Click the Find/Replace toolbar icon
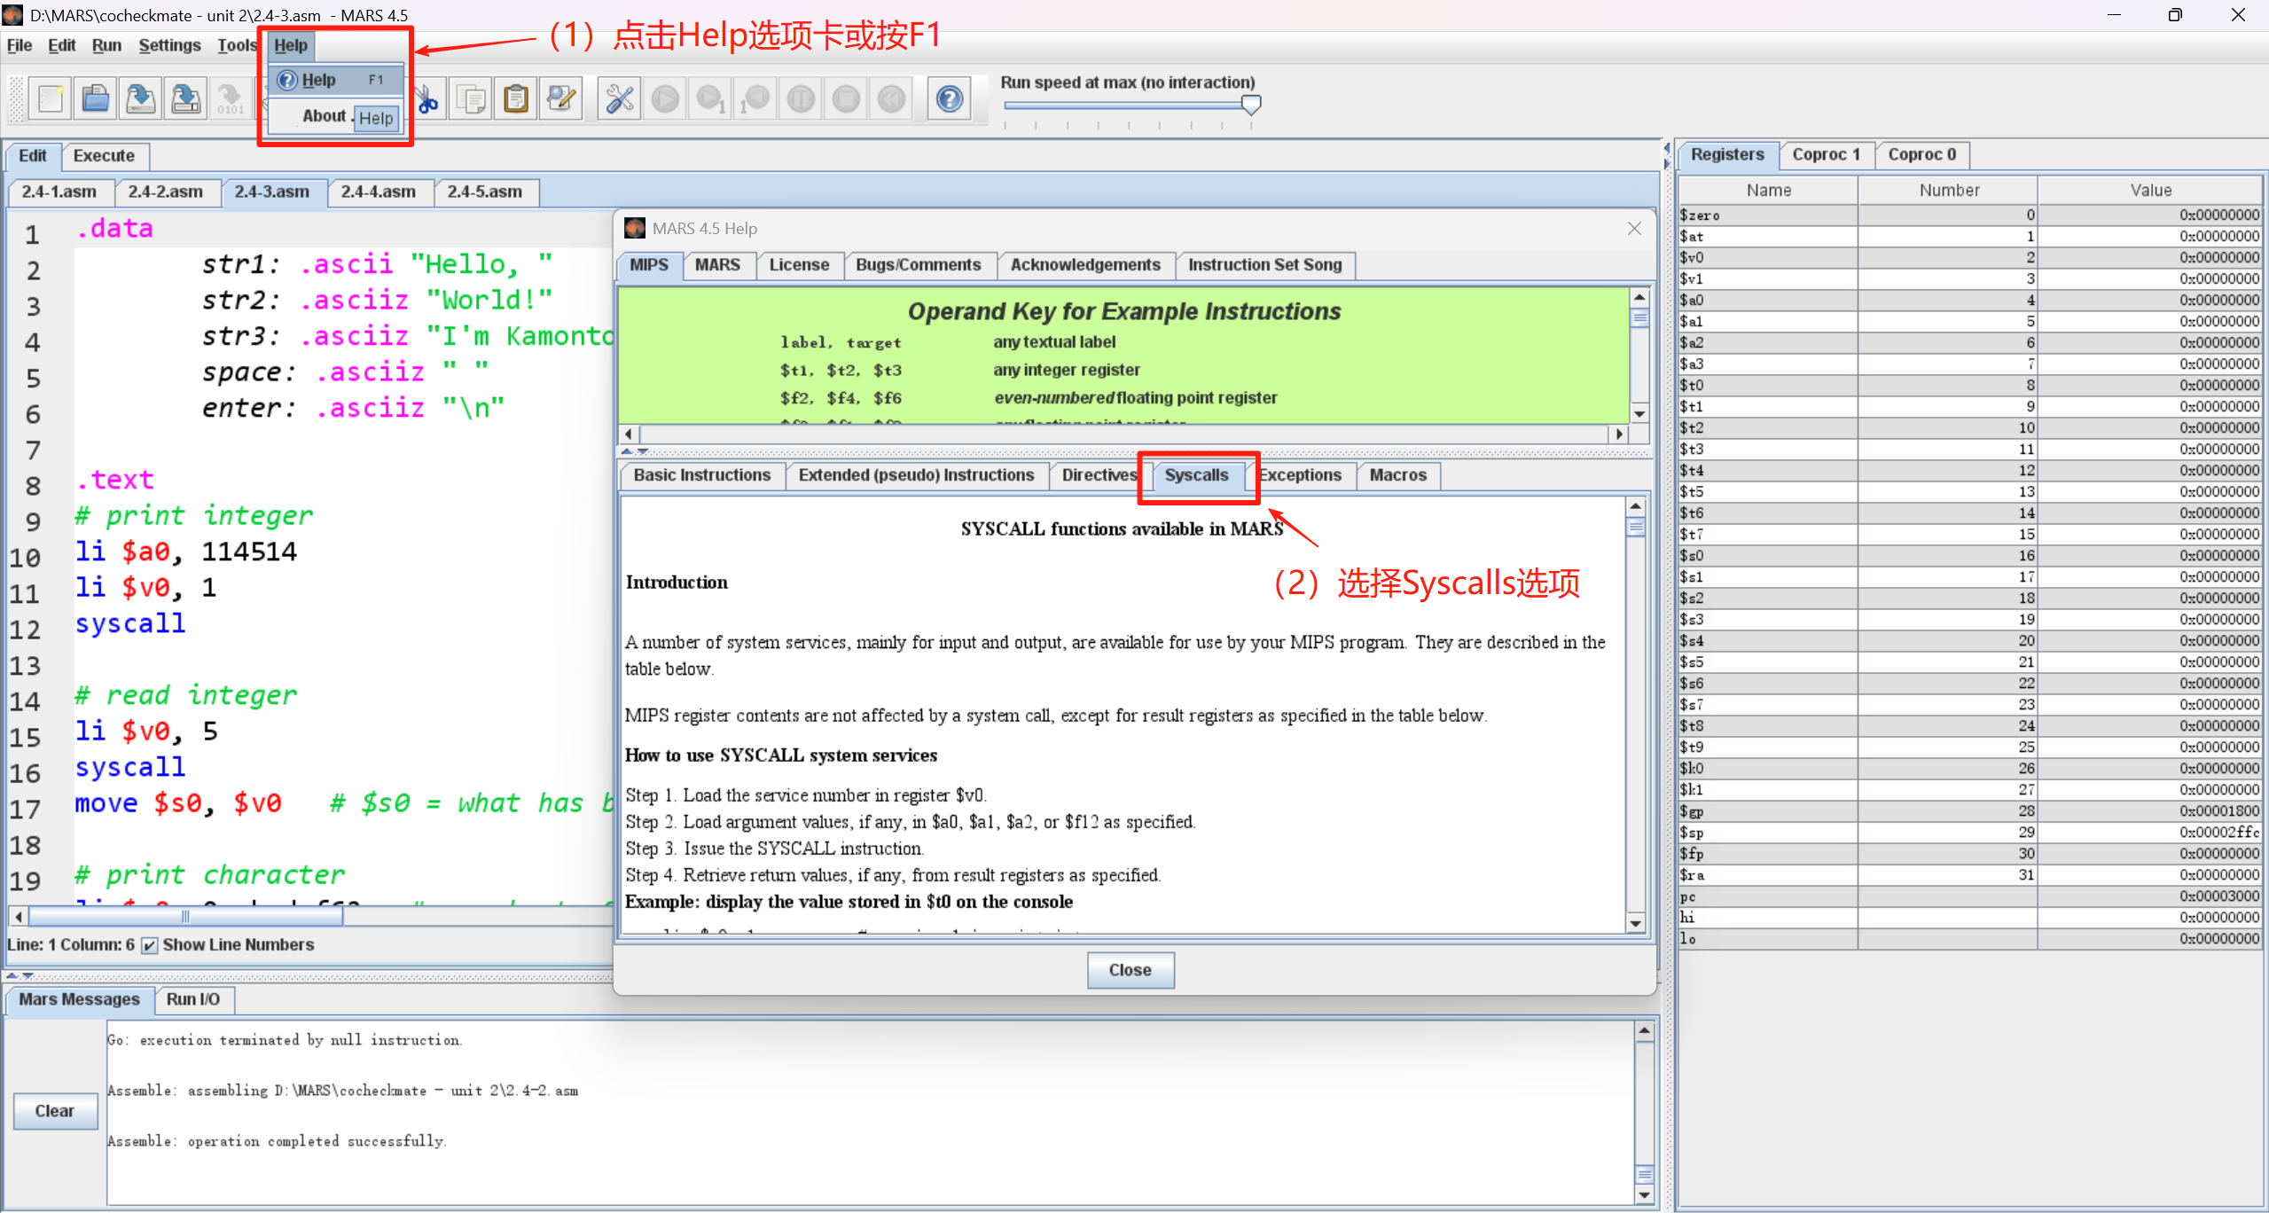Viewport: 2269px width, 1213px height. (561, 98)
